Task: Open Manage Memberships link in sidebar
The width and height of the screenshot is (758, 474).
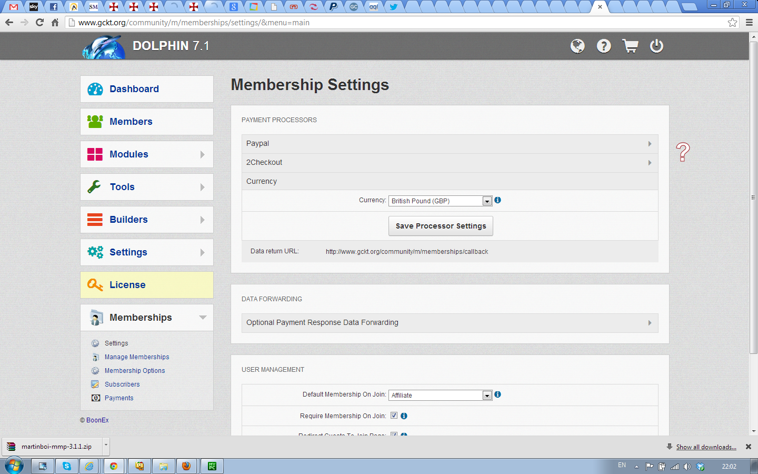Action: click(x=137, y=357)
